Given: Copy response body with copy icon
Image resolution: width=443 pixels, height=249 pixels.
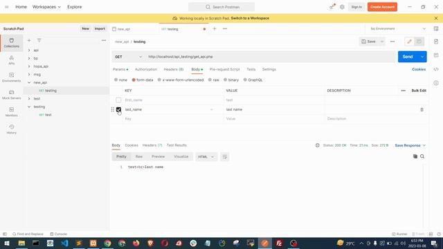Looking at the screenshot, I should click(415, 156).
